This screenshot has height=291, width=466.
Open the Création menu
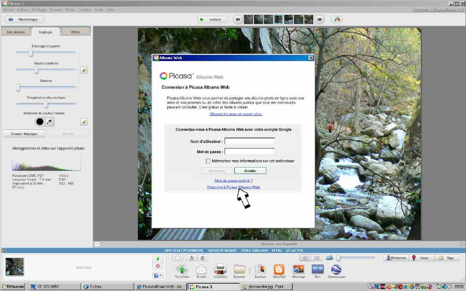point(85,9)
